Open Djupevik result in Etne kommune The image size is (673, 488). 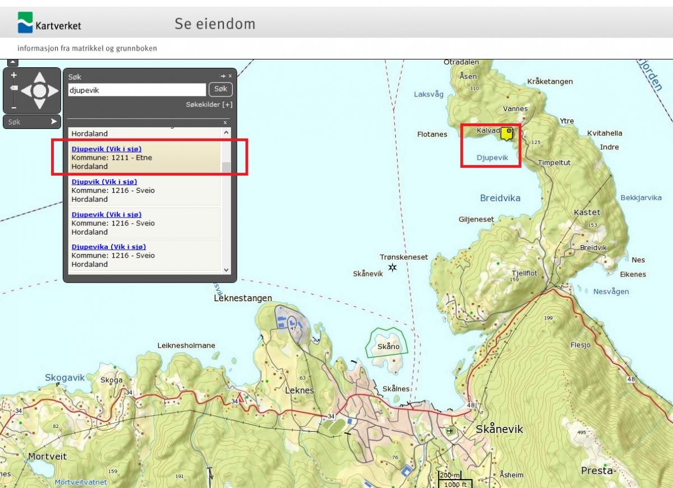click(x=107, y=149)
